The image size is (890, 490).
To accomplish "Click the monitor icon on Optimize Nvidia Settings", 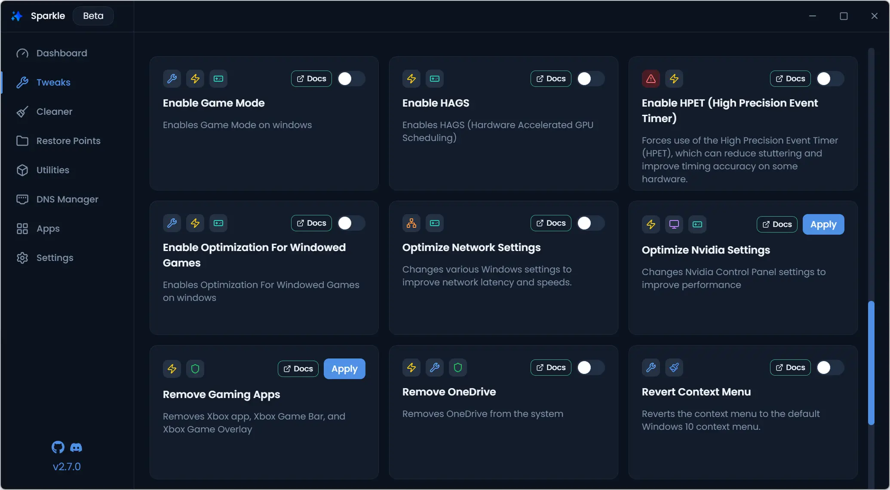I will pyautogui.click(x=674, y=224).
